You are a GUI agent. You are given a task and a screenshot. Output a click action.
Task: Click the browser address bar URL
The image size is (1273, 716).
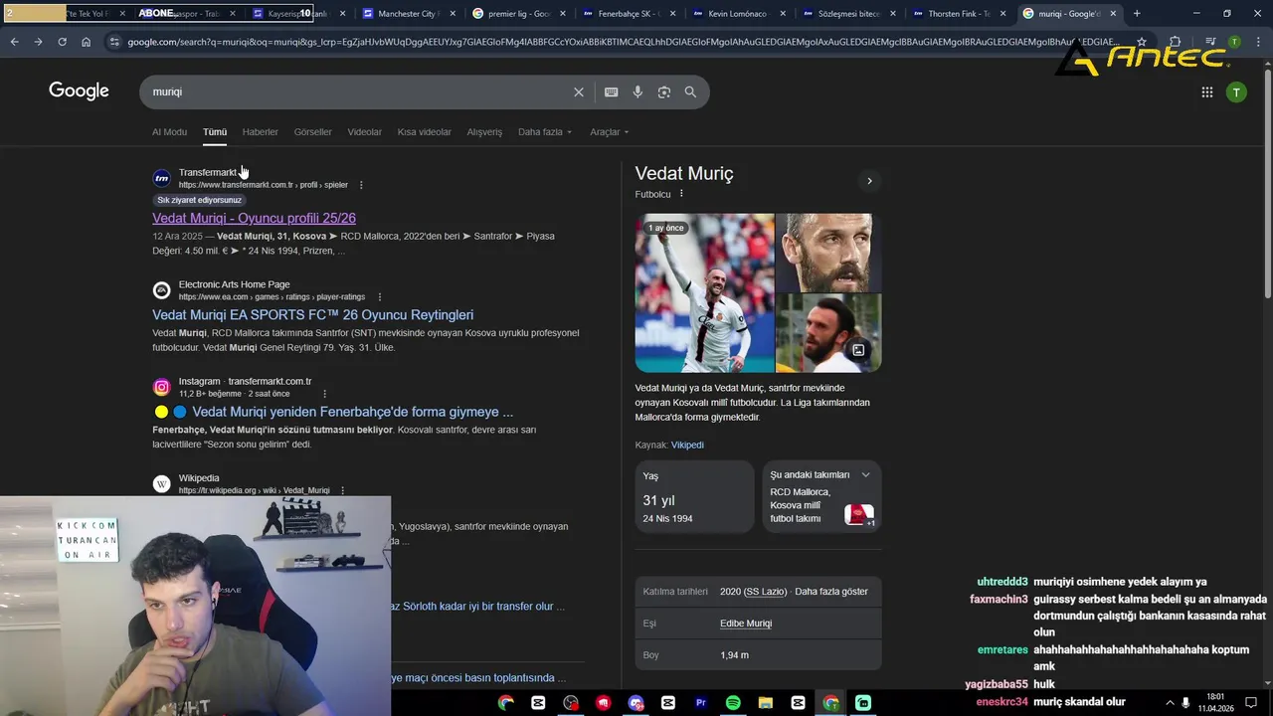click(x=622, y=42)
